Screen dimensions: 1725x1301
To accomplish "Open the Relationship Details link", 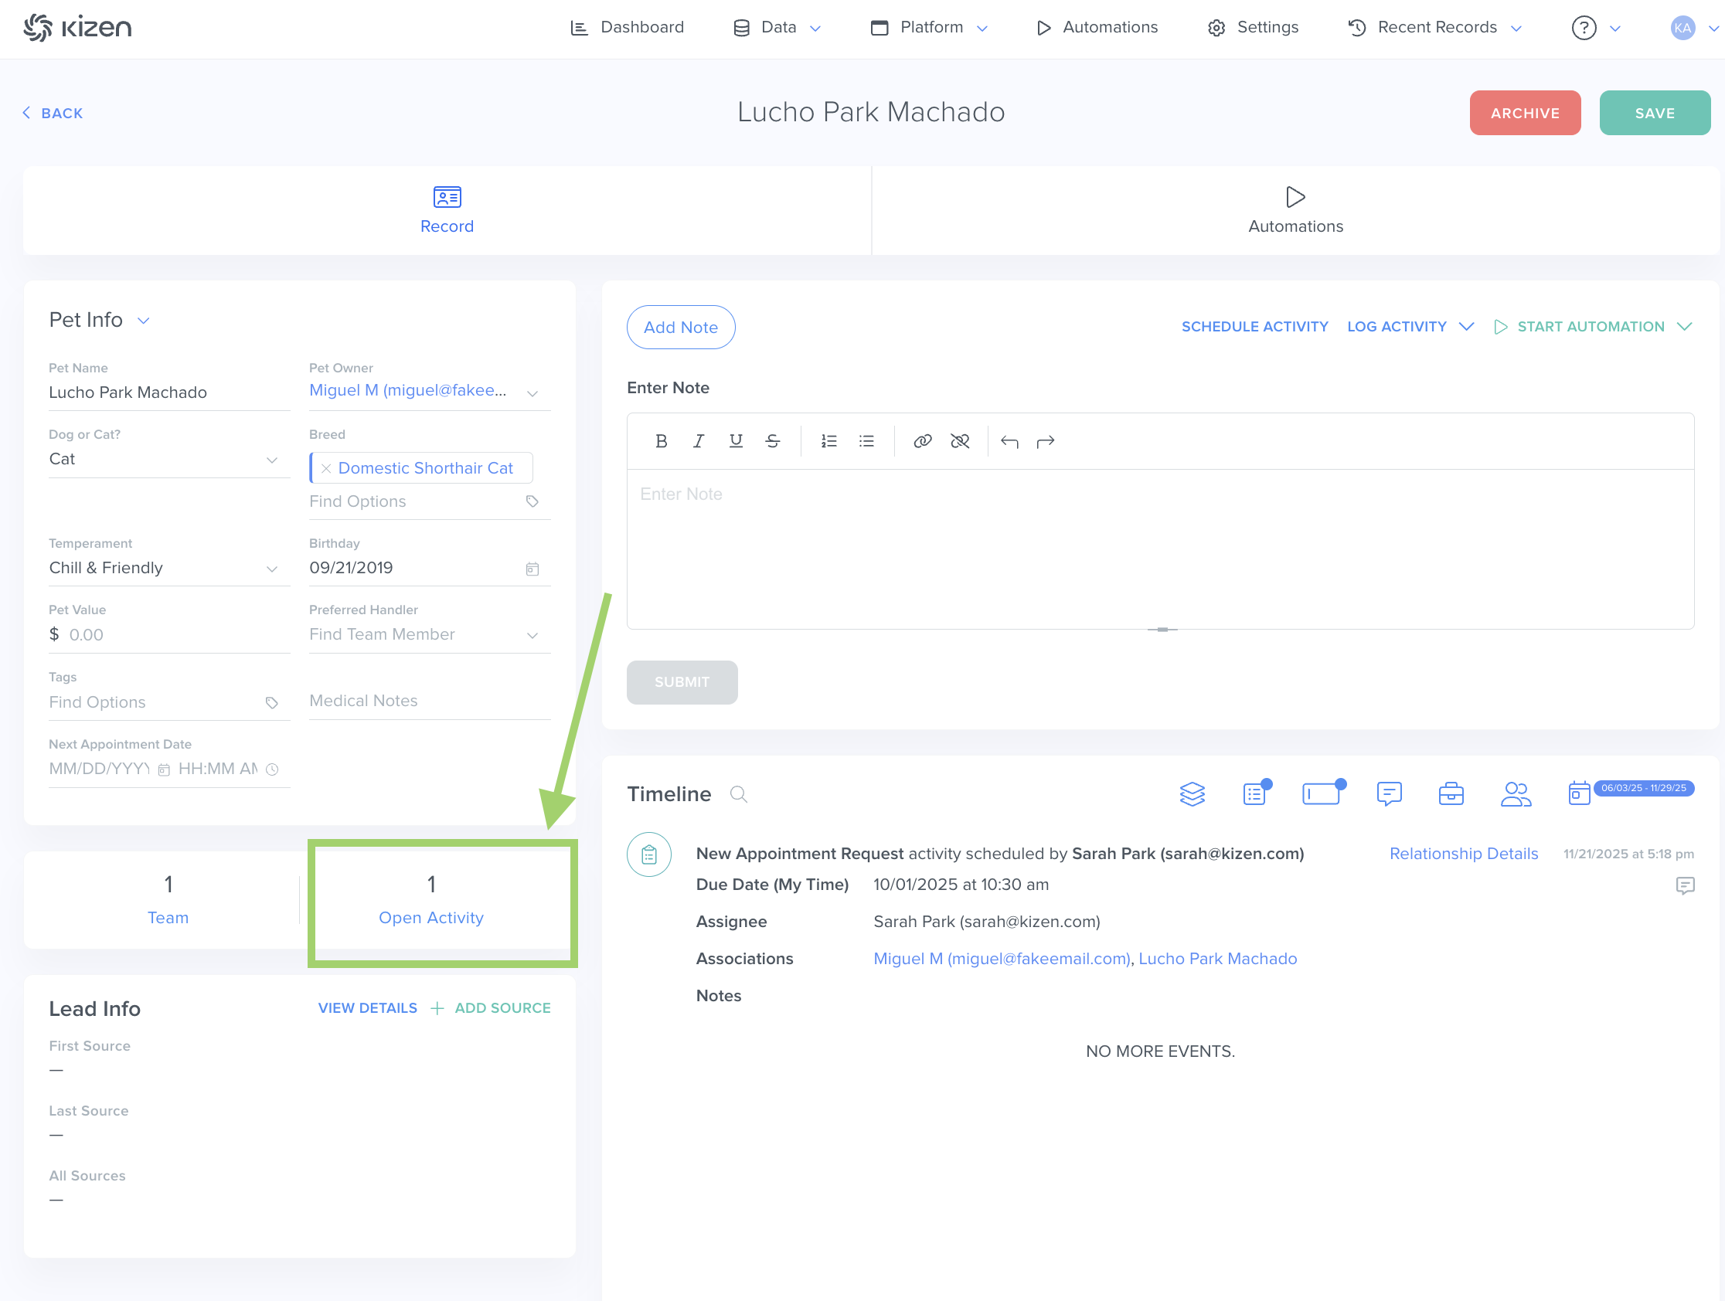I will point(1463,854).
